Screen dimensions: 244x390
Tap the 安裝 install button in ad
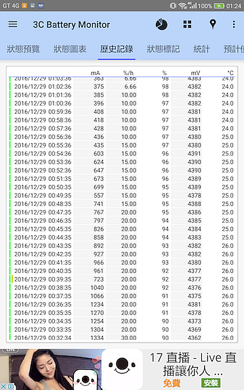211,383
